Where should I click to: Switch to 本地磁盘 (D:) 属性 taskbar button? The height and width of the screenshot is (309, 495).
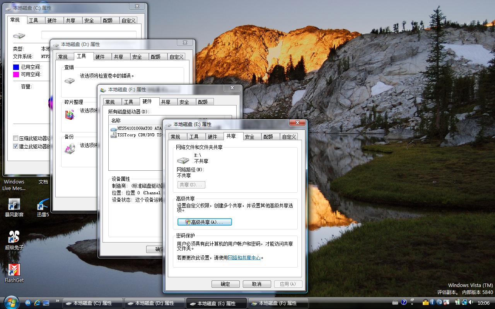tap(154, 303)
